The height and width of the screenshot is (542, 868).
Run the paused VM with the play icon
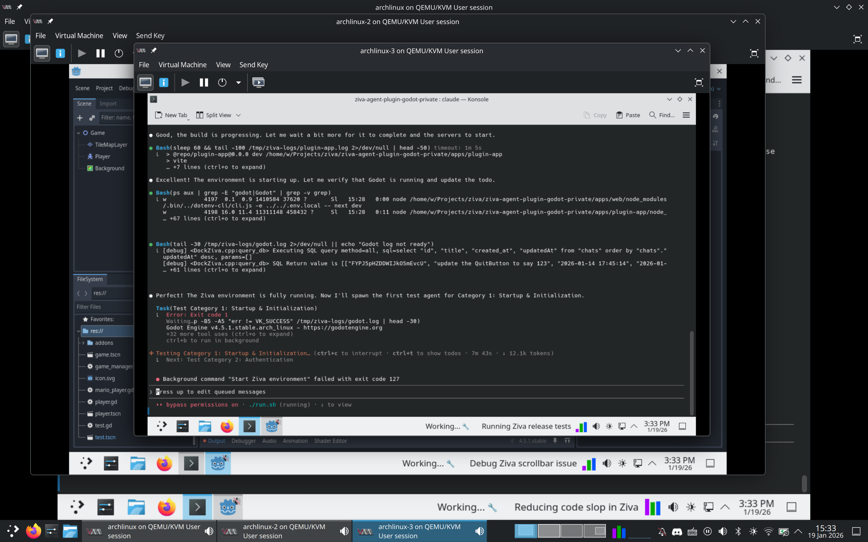tap(185, 82)
